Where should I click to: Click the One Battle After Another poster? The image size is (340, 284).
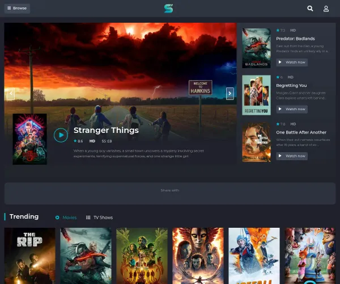(256, 142)
